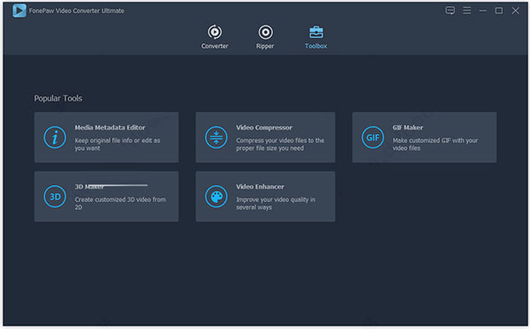
Task: Maximize the application window
Action: (x=499, y=11)
